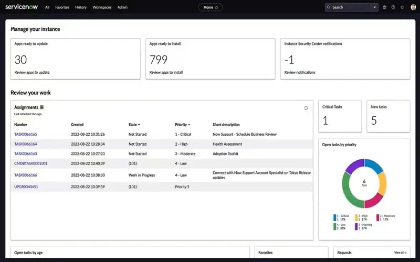The image size is (420, 262).
Task: Open the globe scope picker icon
Action: coord(384,7)
